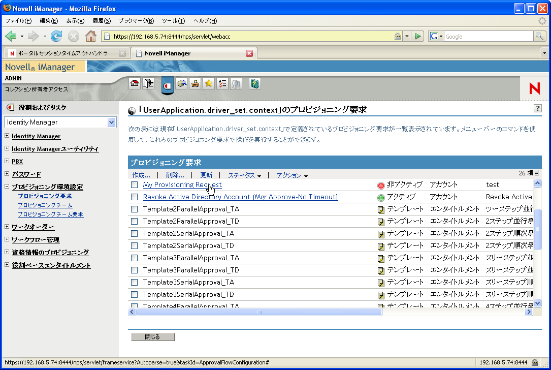Click the horizontal scrollbar right arrow
This screenshot has width=551, height=370.
pyautogui.click(x=529, y=312)
